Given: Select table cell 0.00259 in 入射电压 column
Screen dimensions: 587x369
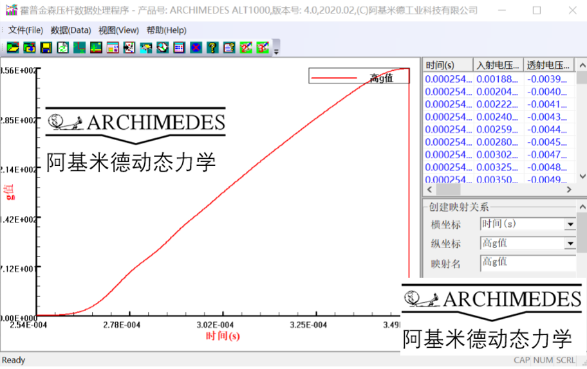Looking at the screenshot, I should click(497, 129).
